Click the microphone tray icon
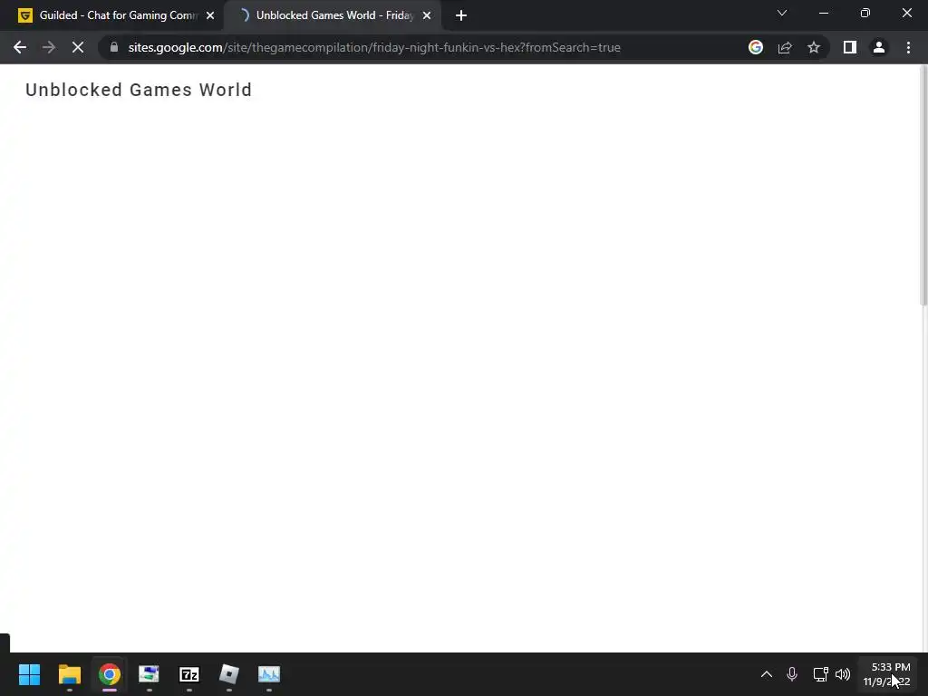 pos(792,674)
